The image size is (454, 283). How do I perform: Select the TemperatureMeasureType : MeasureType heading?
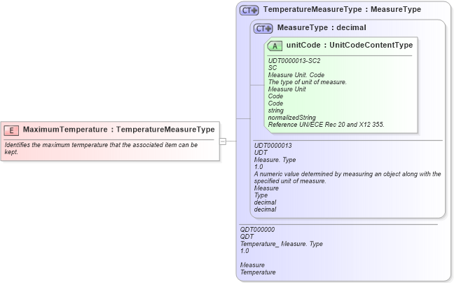click(342, 9)
